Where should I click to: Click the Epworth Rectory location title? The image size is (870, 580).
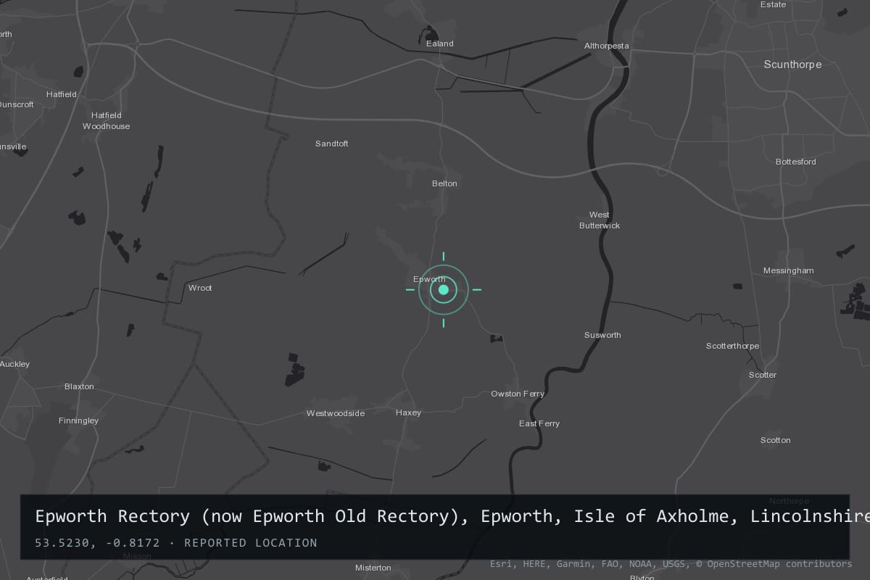(452, 516)
